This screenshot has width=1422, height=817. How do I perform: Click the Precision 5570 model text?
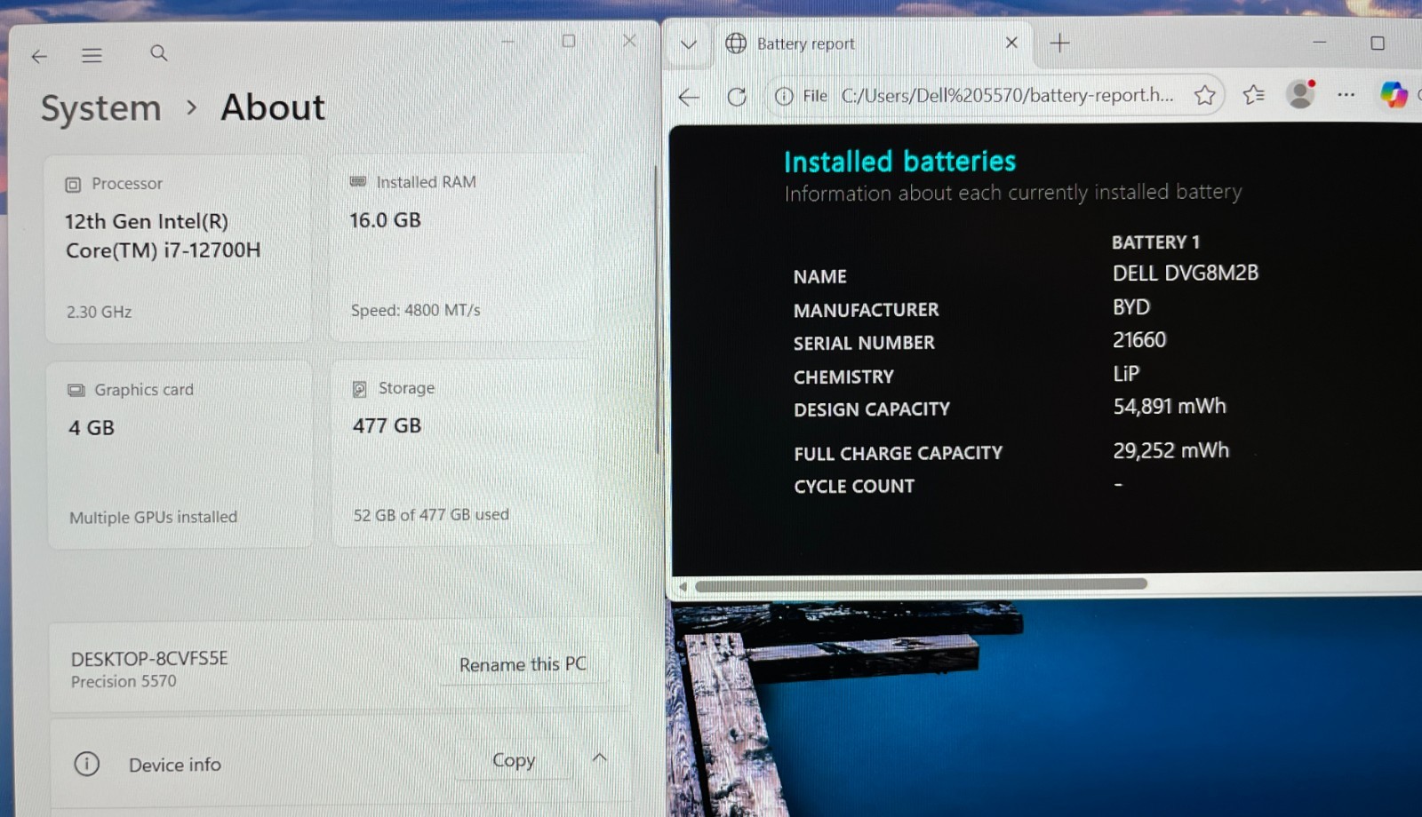tap(124, 681)
